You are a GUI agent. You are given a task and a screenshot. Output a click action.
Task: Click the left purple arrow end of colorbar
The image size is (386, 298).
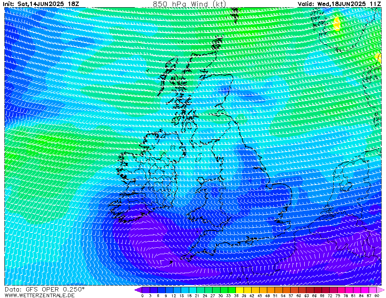[138, 290]
